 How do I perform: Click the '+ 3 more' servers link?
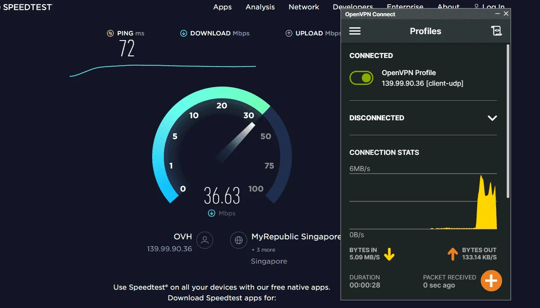(x=263, y=250)
